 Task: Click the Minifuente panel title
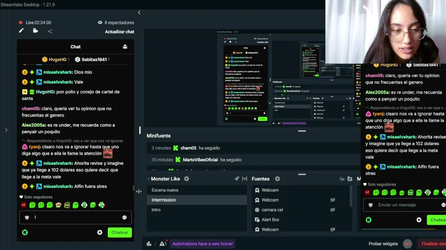click(x=159, y=136)
